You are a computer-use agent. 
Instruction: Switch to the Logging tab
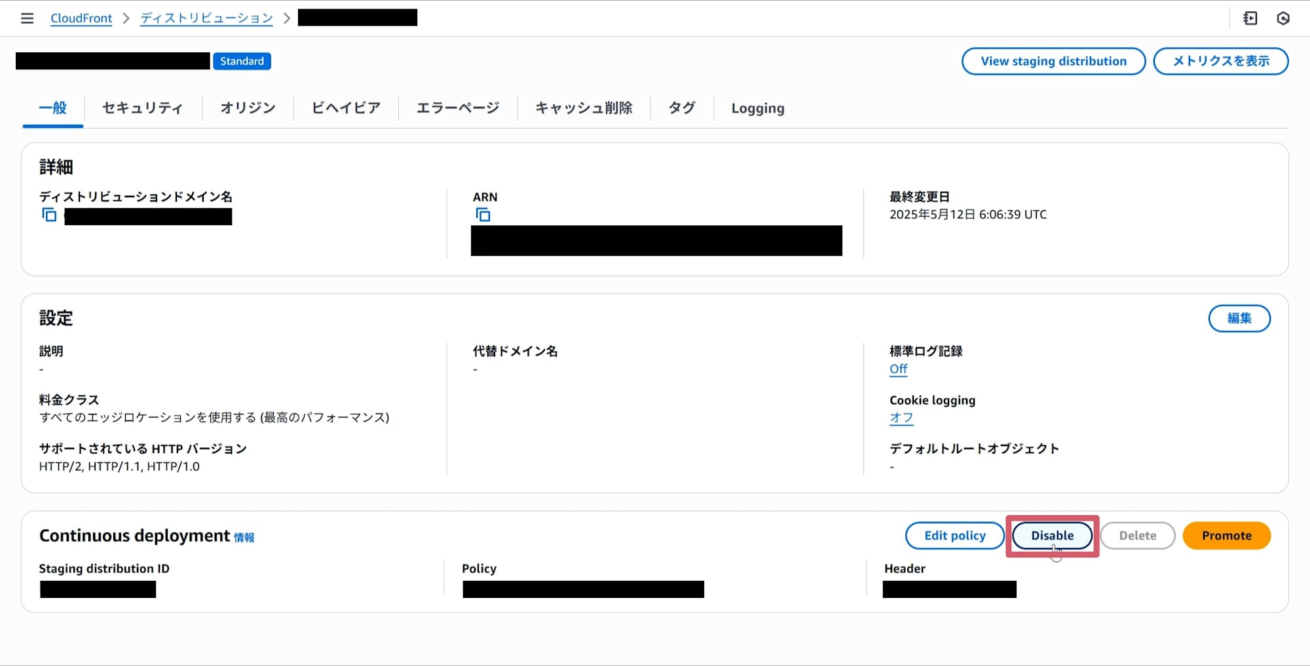[758, 108]
